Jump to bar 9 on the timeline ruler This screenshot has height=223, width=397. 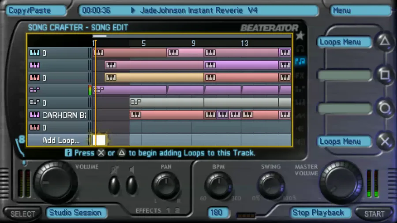pos(194,43)
